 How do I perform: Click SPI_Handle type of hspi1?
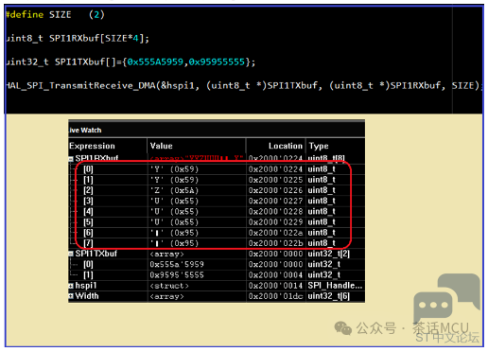click(335, 286)
